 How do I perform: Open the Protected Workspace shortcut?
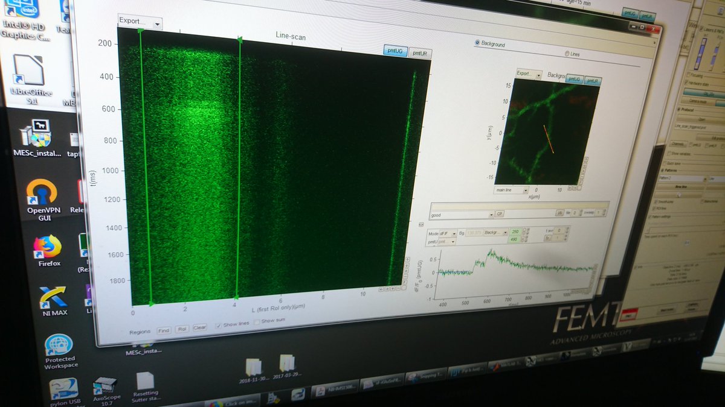click(x=61, y=351)
